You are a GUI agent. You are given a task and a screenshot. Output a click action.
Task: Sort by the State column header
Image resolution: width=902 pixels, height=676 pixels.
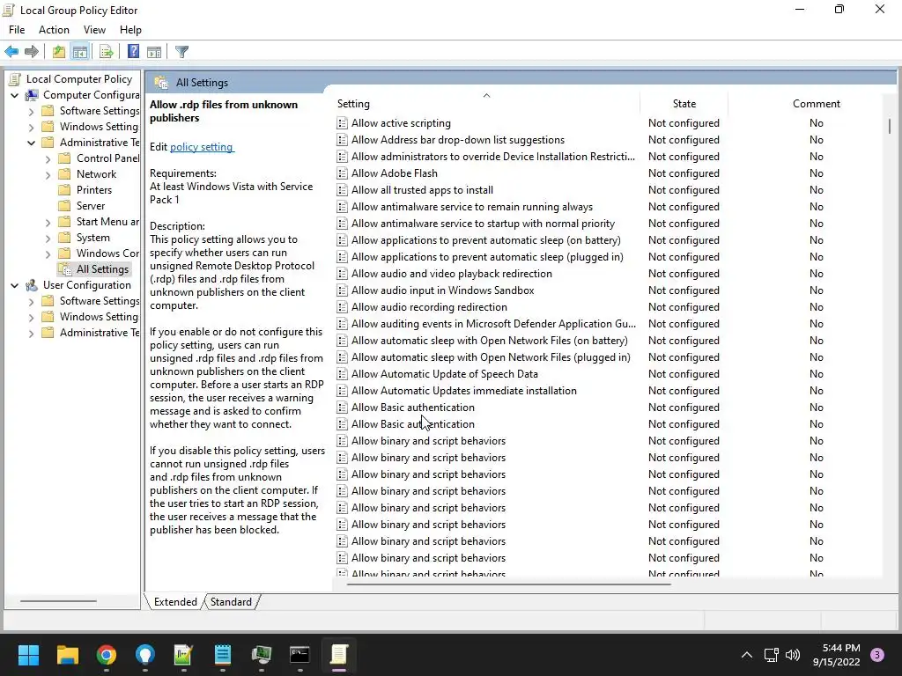[684, 104]
